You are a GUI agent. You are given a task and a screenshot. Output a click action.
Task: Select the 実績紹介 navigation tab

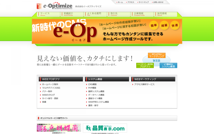coord(72,14)
